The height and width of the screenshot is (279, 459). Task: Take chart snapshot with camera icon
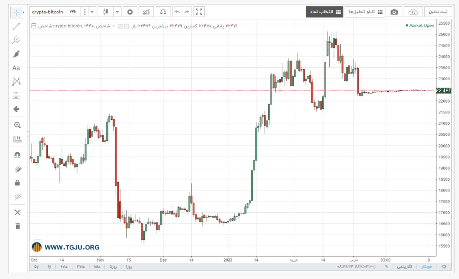pyautogui.click(x=394, y=12)
